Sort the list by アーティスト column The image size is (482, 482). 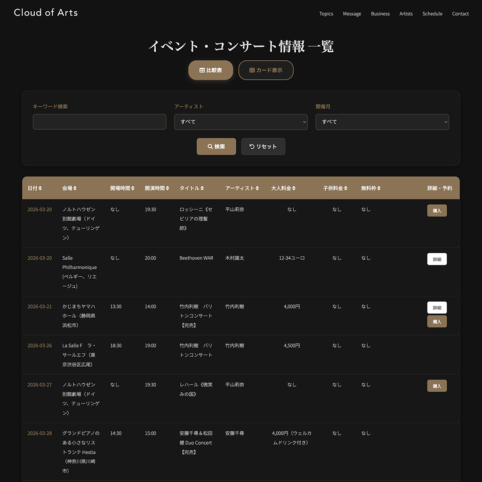[257, 188]
